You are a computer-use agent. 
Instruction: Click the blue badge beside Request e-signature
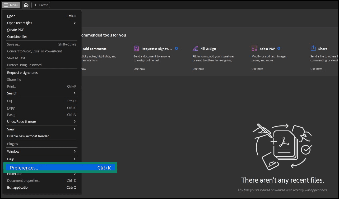tap(176, 48)
